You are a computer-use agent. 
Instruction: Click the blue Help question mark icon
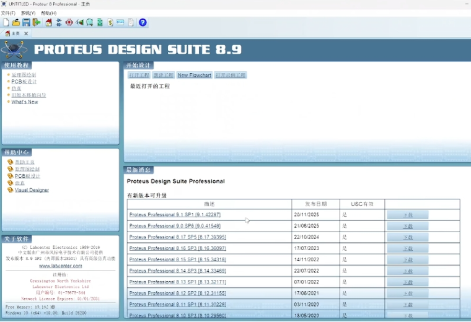click(x=143, y=23)
